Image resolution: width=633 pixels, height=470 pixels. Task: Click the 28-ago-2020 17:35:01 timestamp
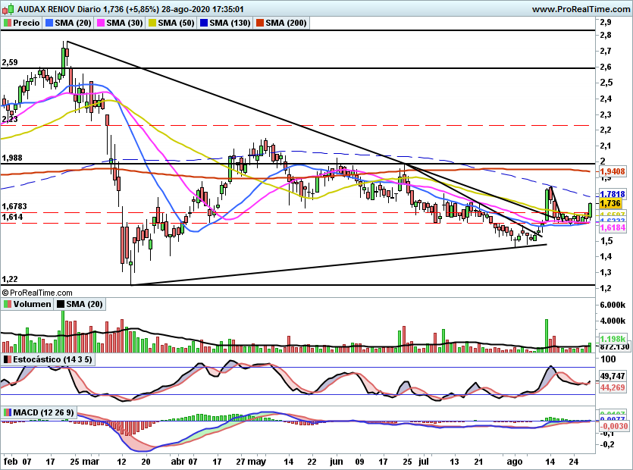pyautogui.click(x=203, y=9)
